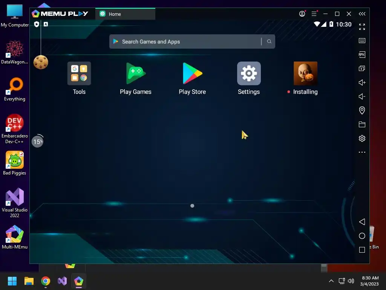386x290 pixels.
Task: Open the shared folder icon
Action: coord(362,124)
